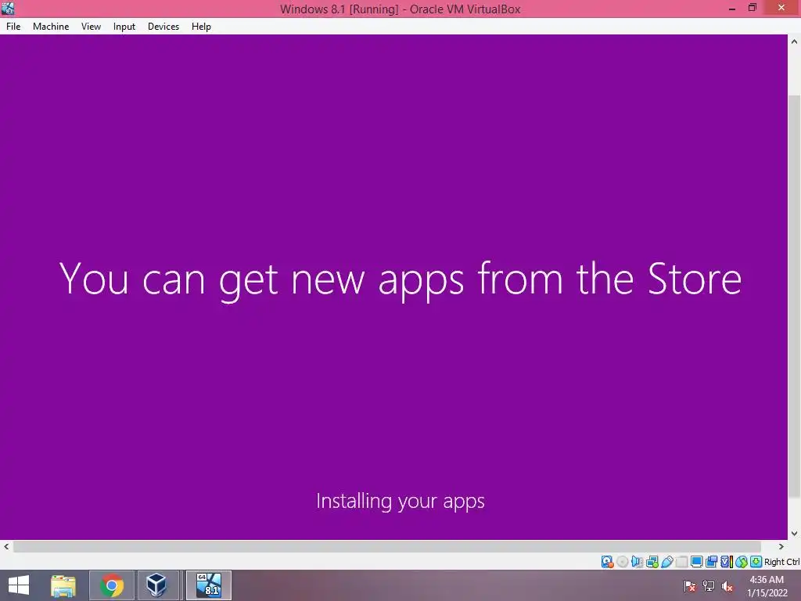Open the Machine menu
The image size is (801, 601).
click(51, 27)
